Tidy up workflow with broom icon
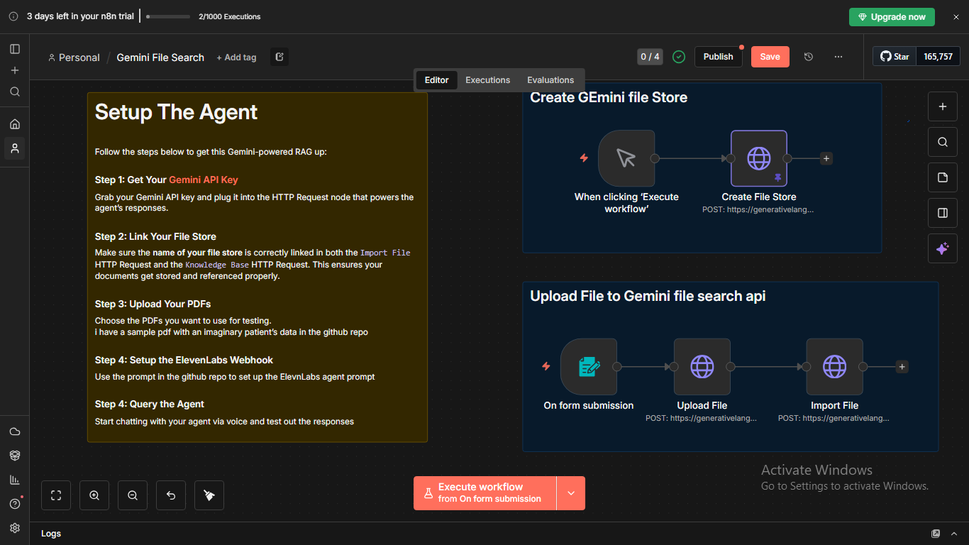Viewport: 969px width, 545px height. tap(209, 495)
